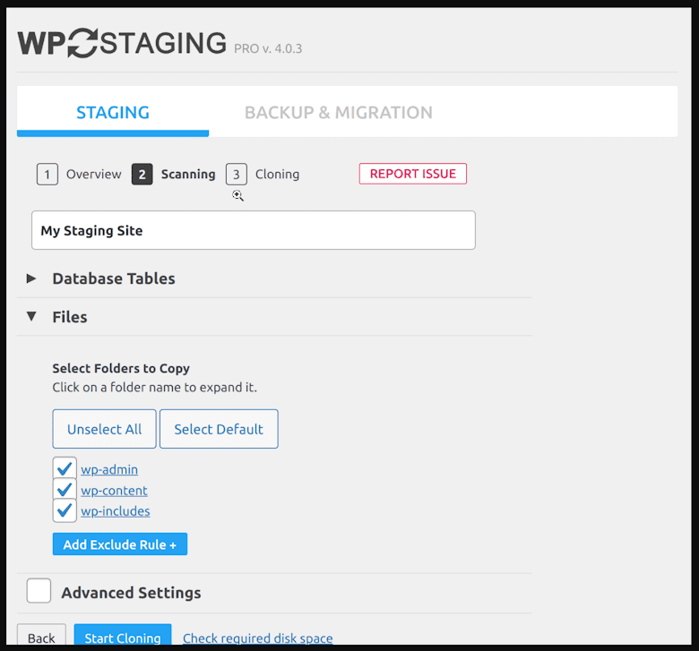699x651 pixels.
Task: Open Check required disk space link
Action: point(258,638)
